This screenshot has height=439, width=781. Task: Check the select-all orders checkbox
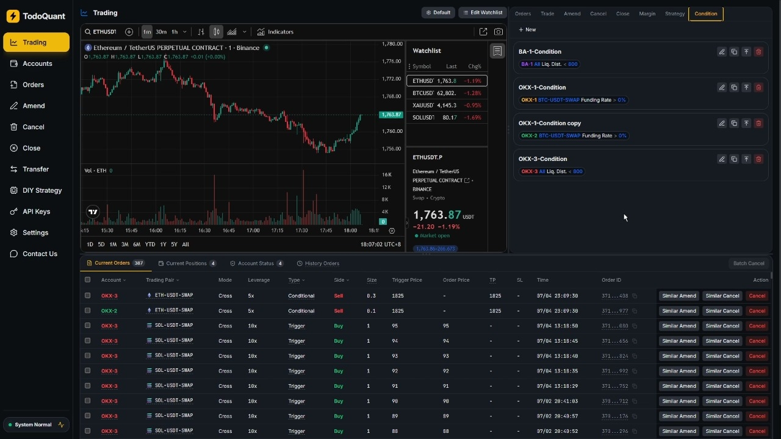(87, 280)
